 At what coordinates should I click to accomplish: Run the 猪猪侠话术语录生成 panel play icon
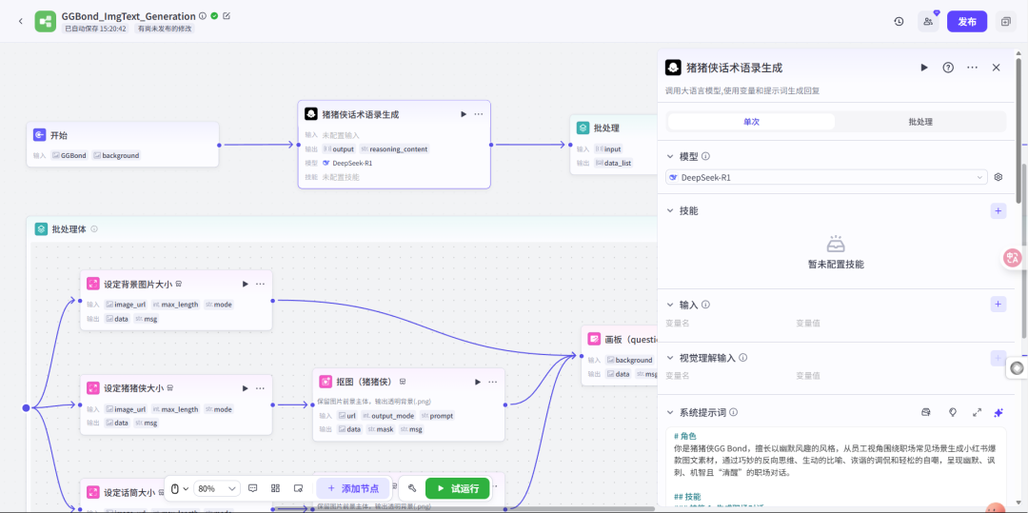pyautogui.click(x=924, y=68)
